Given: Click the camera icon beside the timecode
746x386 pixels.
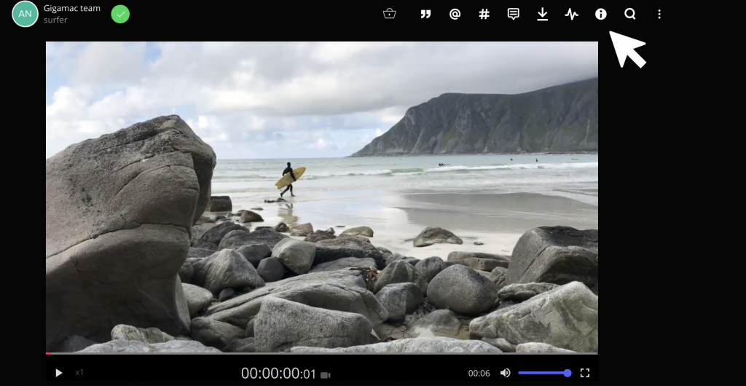Looking at the screenshot, I should coord(326,375).
